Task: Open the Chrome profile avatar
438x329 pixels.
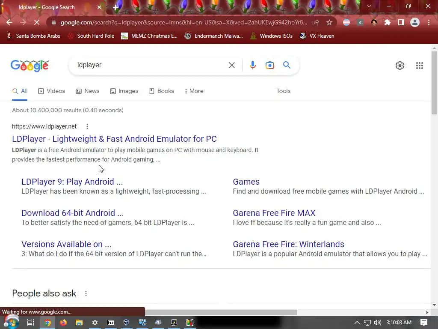Action: [x=415, y=22]
